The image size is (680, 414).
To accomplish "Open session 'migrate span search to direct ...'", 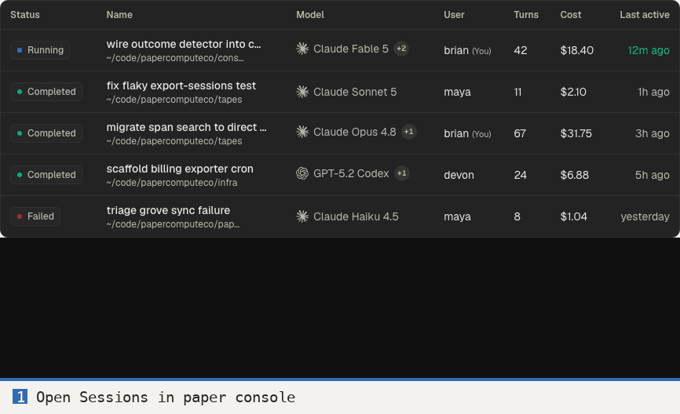I will click(x=186, y=127).
